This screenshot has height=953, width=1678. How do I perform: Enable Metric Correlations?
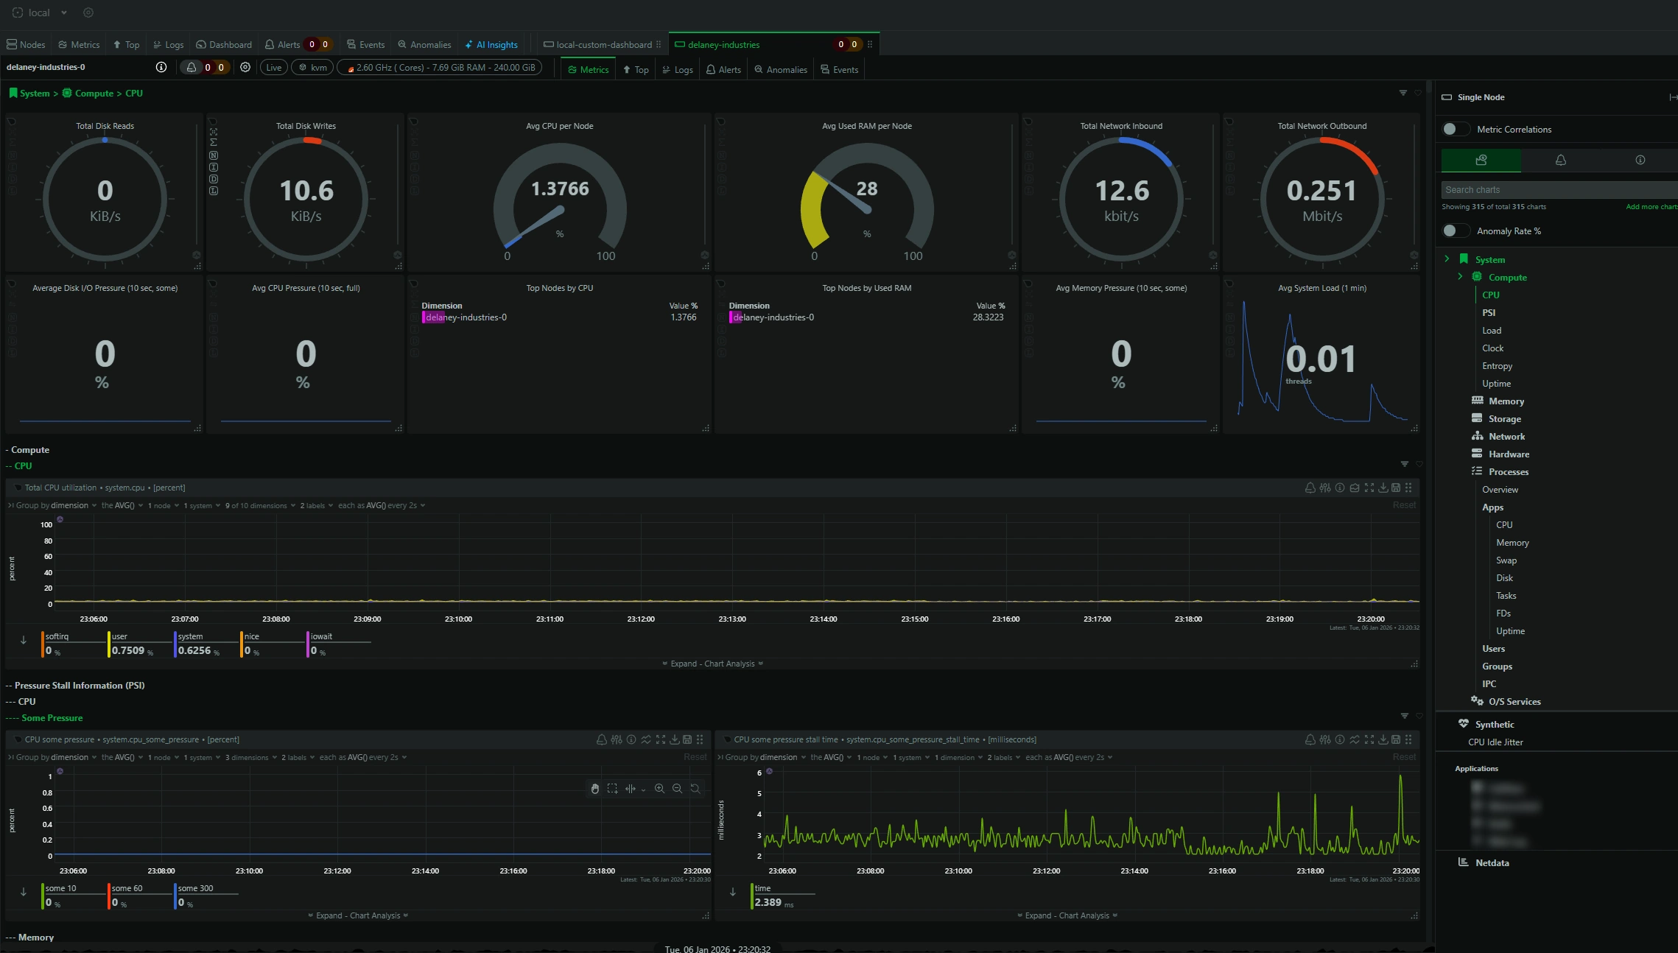(x=1455, y=129)
